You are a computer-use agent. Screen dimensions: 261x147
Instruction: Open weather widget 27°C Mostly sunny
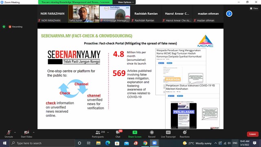[197, 143]
